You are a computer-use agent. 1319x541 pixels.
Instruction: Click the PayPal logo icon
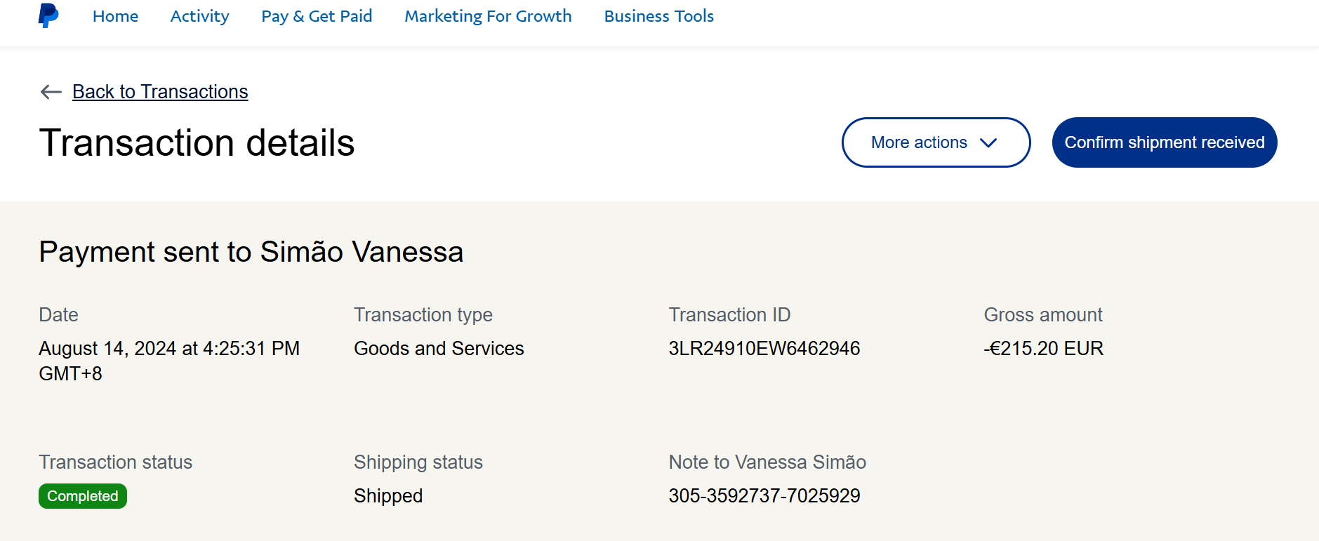click(x=48, y=15)
